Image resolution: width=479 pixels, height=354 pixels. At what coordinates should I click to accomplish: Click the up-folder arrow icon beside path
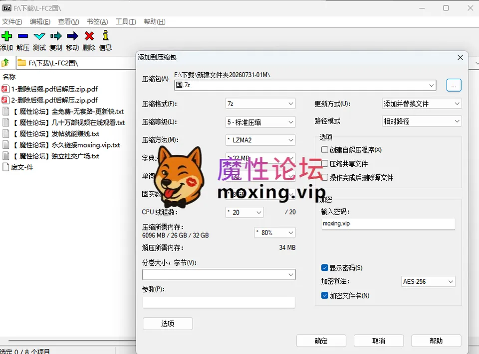coord(5,63)
